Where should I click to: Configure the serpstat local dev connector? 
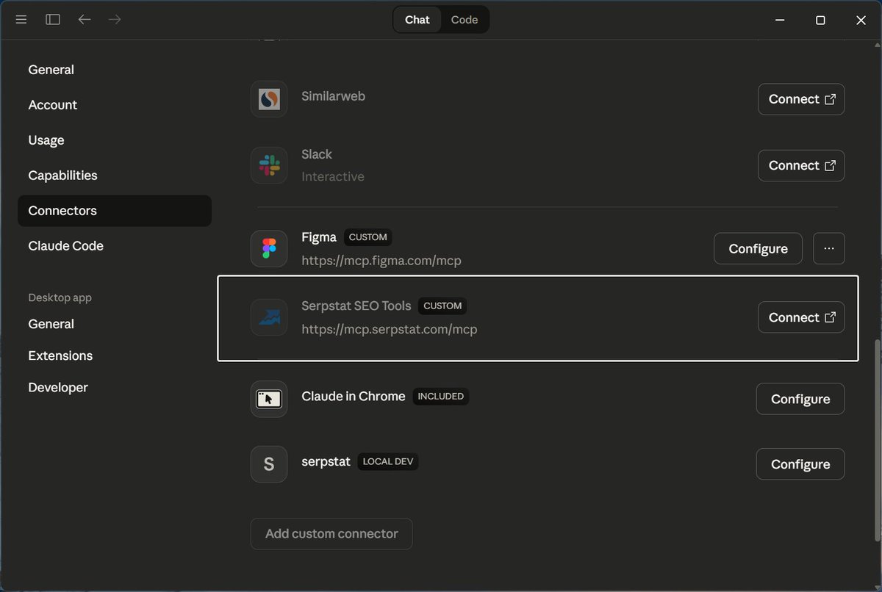pos(800,464)
